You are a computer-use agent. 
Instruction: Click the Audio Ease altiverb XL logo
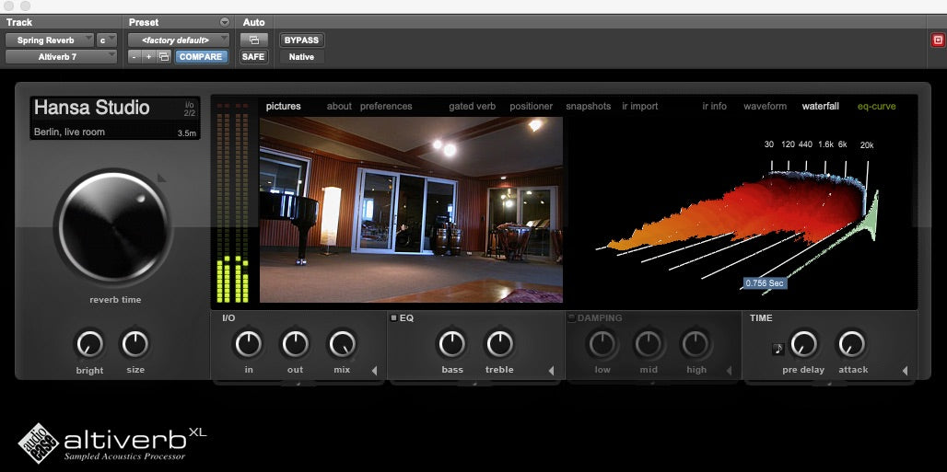tap(112, 443)
